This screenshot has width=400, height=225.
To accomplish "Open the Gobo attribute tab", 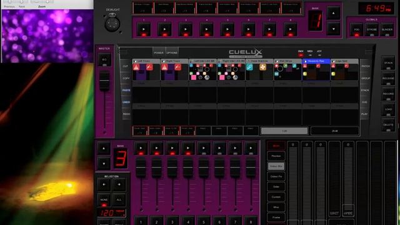I will point(276,187).
